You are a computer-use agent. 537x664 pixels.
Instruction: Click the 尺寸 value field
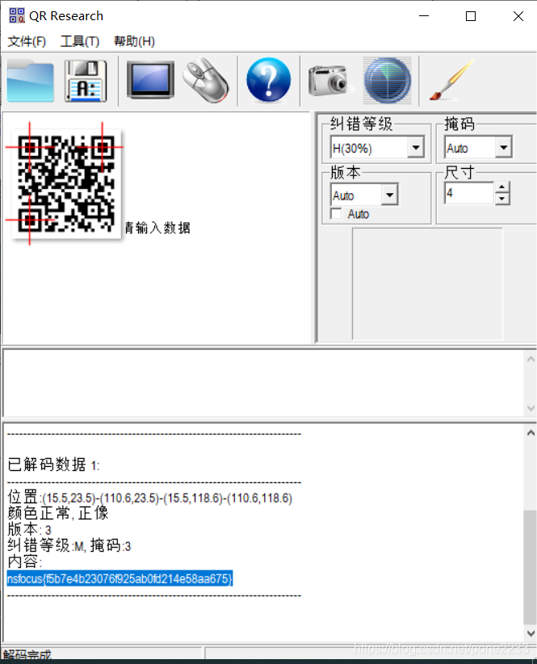(x=469, y=193)
